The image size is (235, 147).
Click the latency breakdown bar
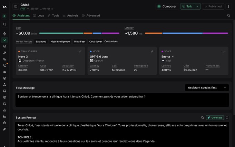[x=186, y=33]
